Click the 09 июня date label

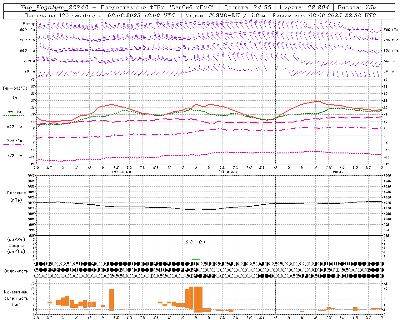[x=122, y=172]
